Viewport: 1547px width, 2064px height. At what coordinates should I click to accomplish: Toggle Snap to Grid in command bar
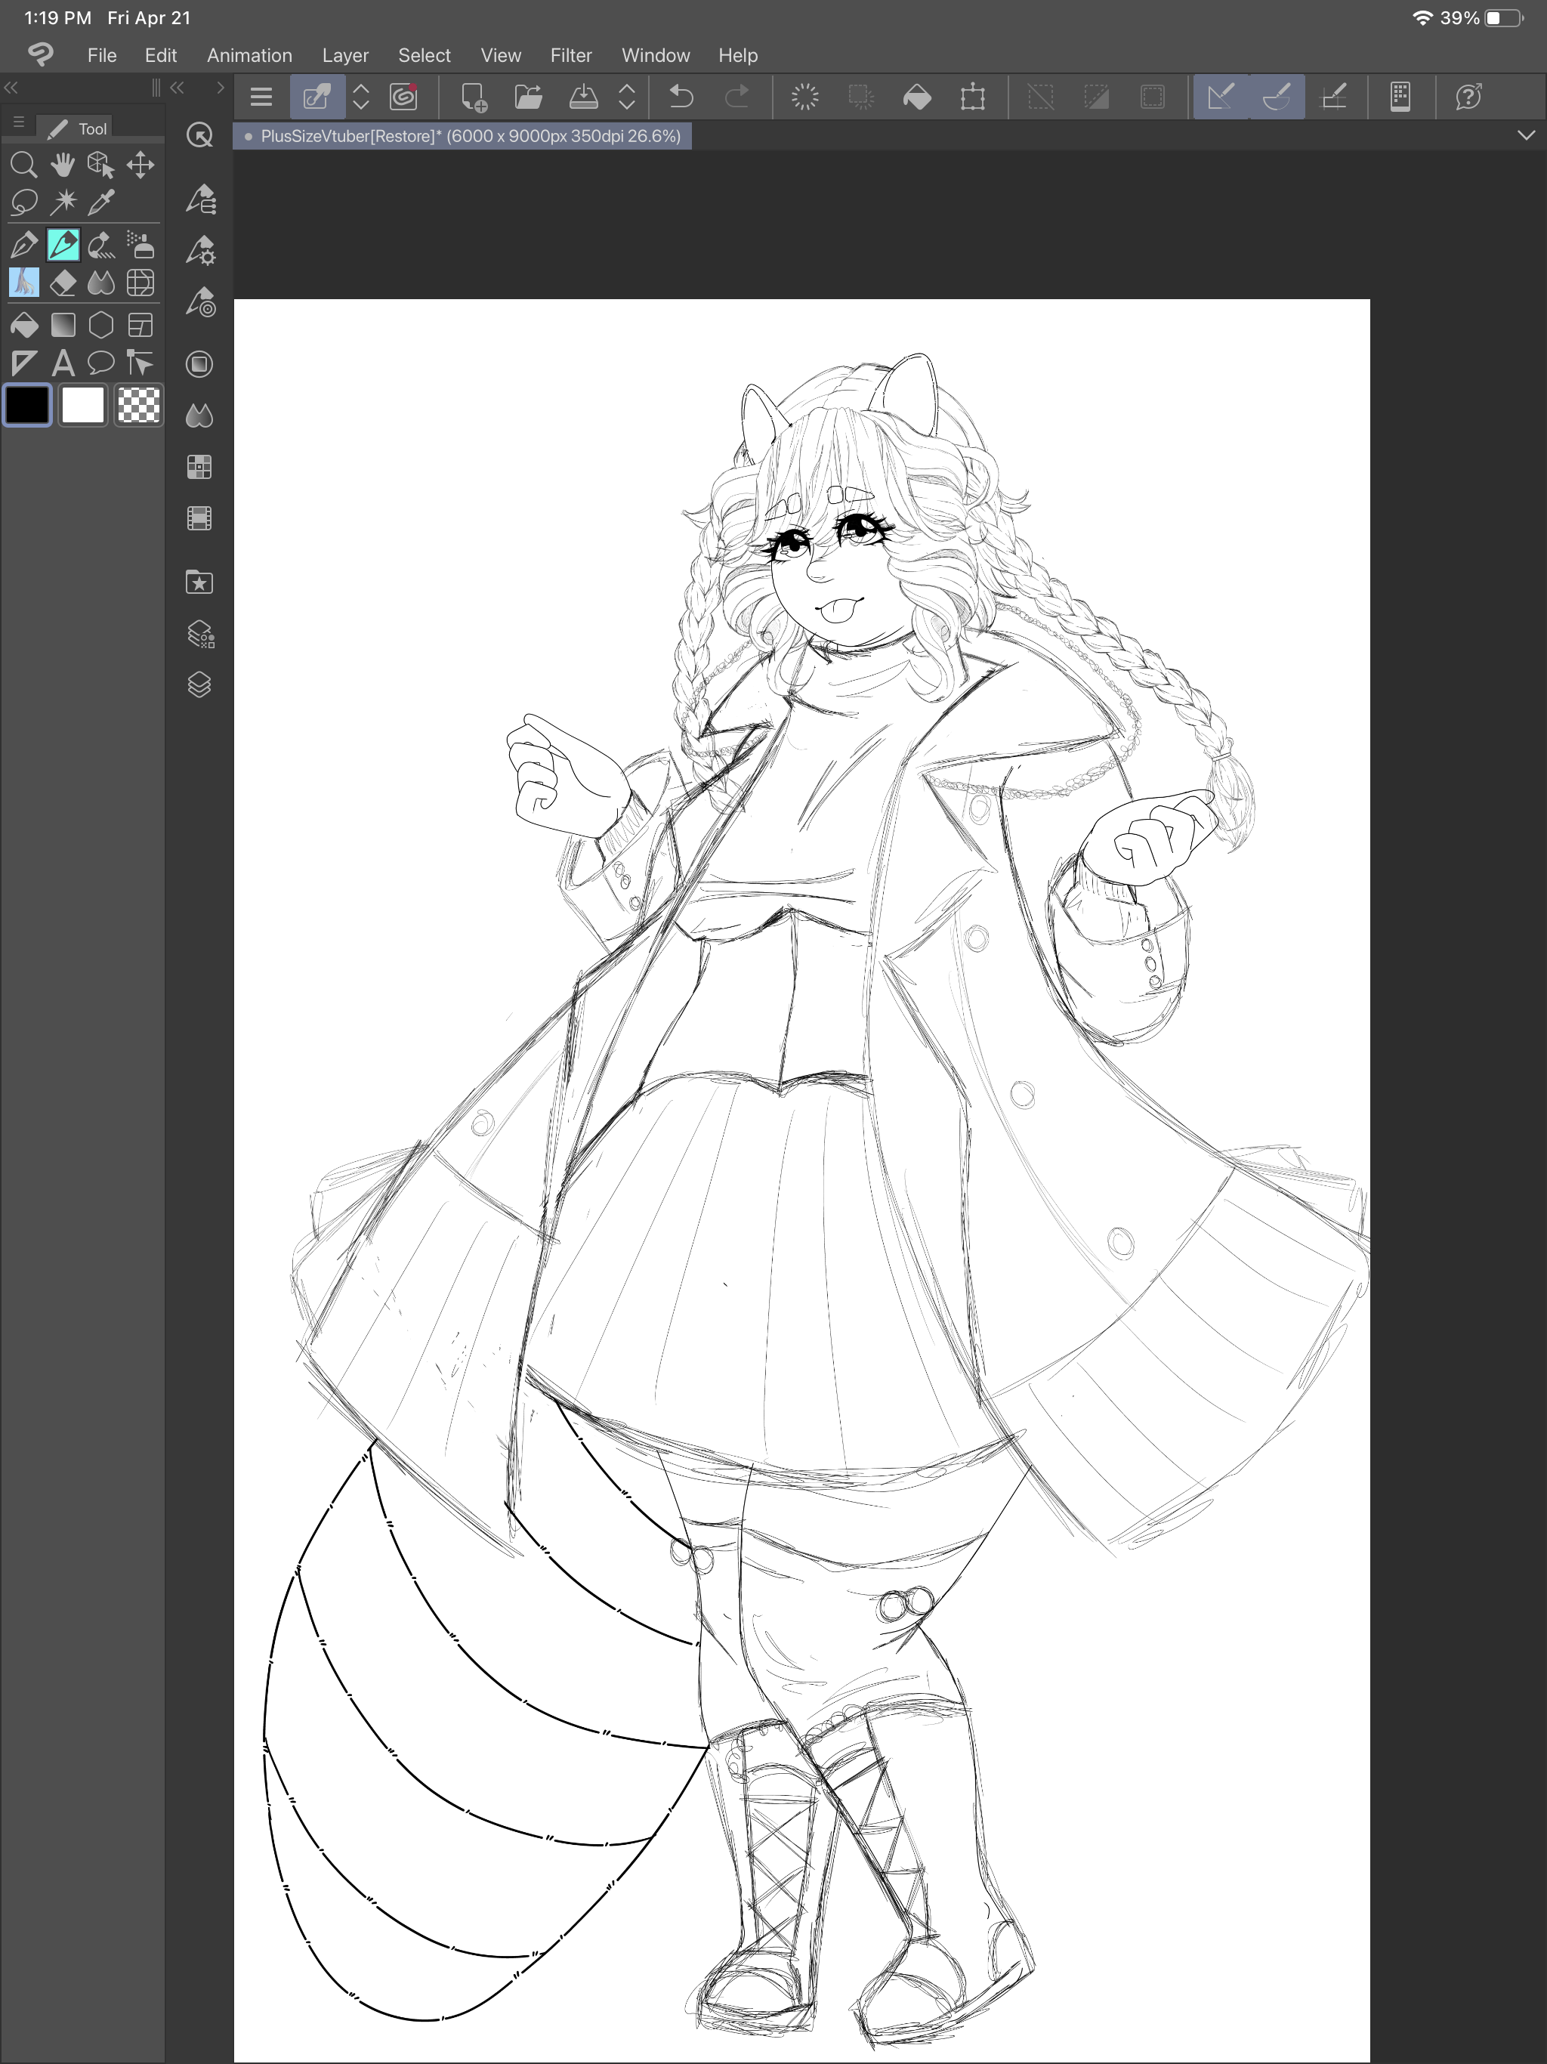click(x=1334, y=96)
